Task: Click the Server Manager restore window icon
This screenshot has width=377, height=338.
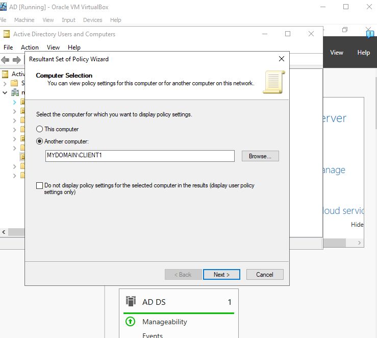Action: pyautogui.click(x=345, y=30)
